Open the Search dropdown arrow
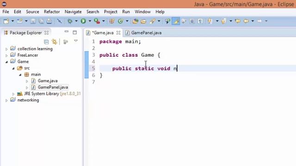 click(159, 21)
